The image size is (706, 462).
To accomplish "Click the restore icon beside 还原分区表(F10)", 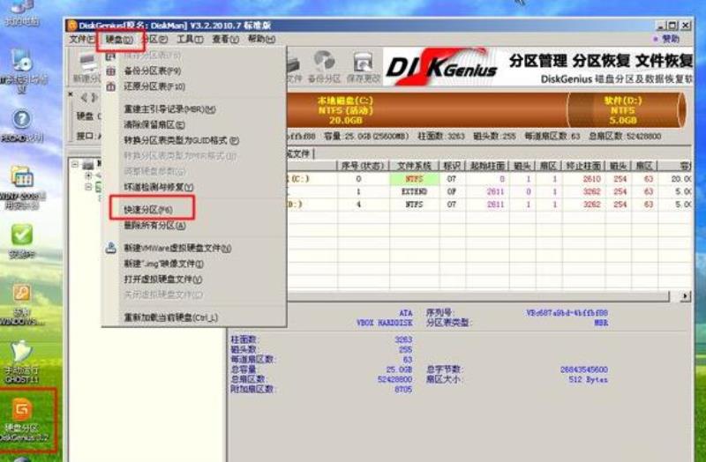I will click(x=111, y=86).
